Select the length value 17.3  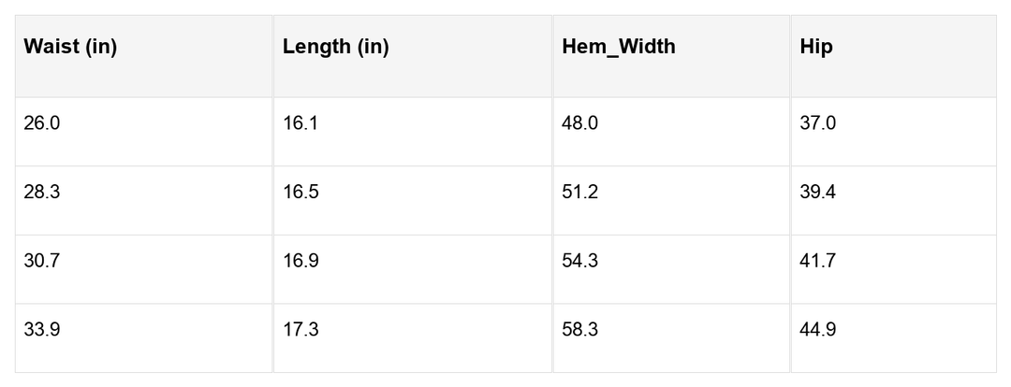pyautogui.click(x=300, y=330)
